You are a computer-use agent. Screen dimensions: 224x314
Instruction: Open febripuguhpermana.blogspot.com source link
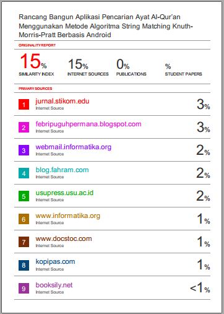[x=88, y=124]
